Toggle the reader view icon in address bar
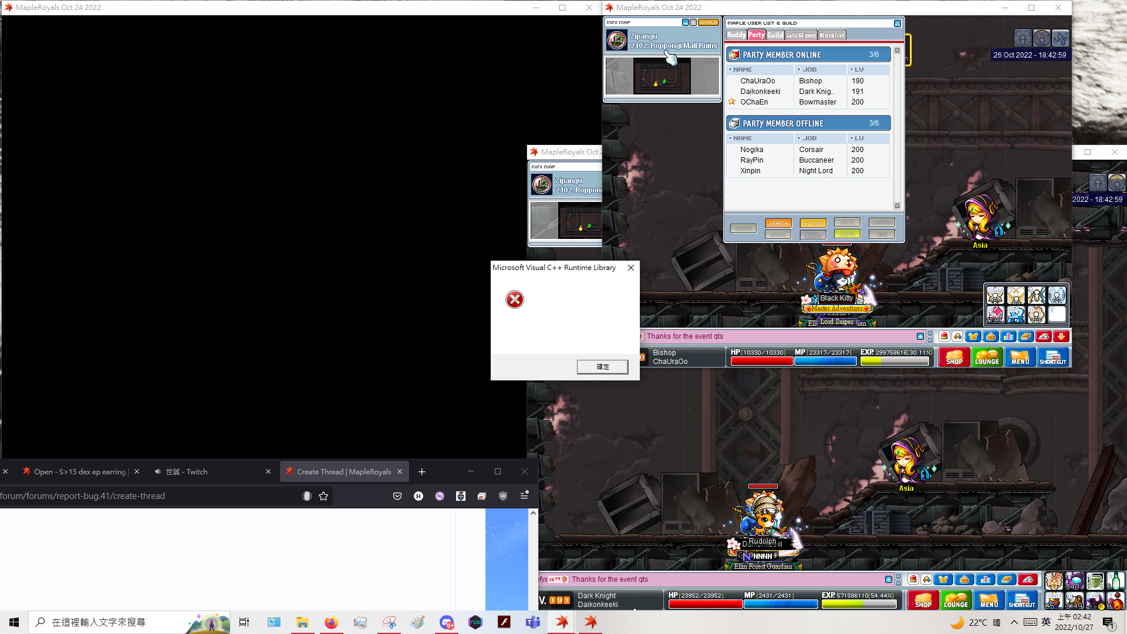1127x634 pixels. click(306, 496)
